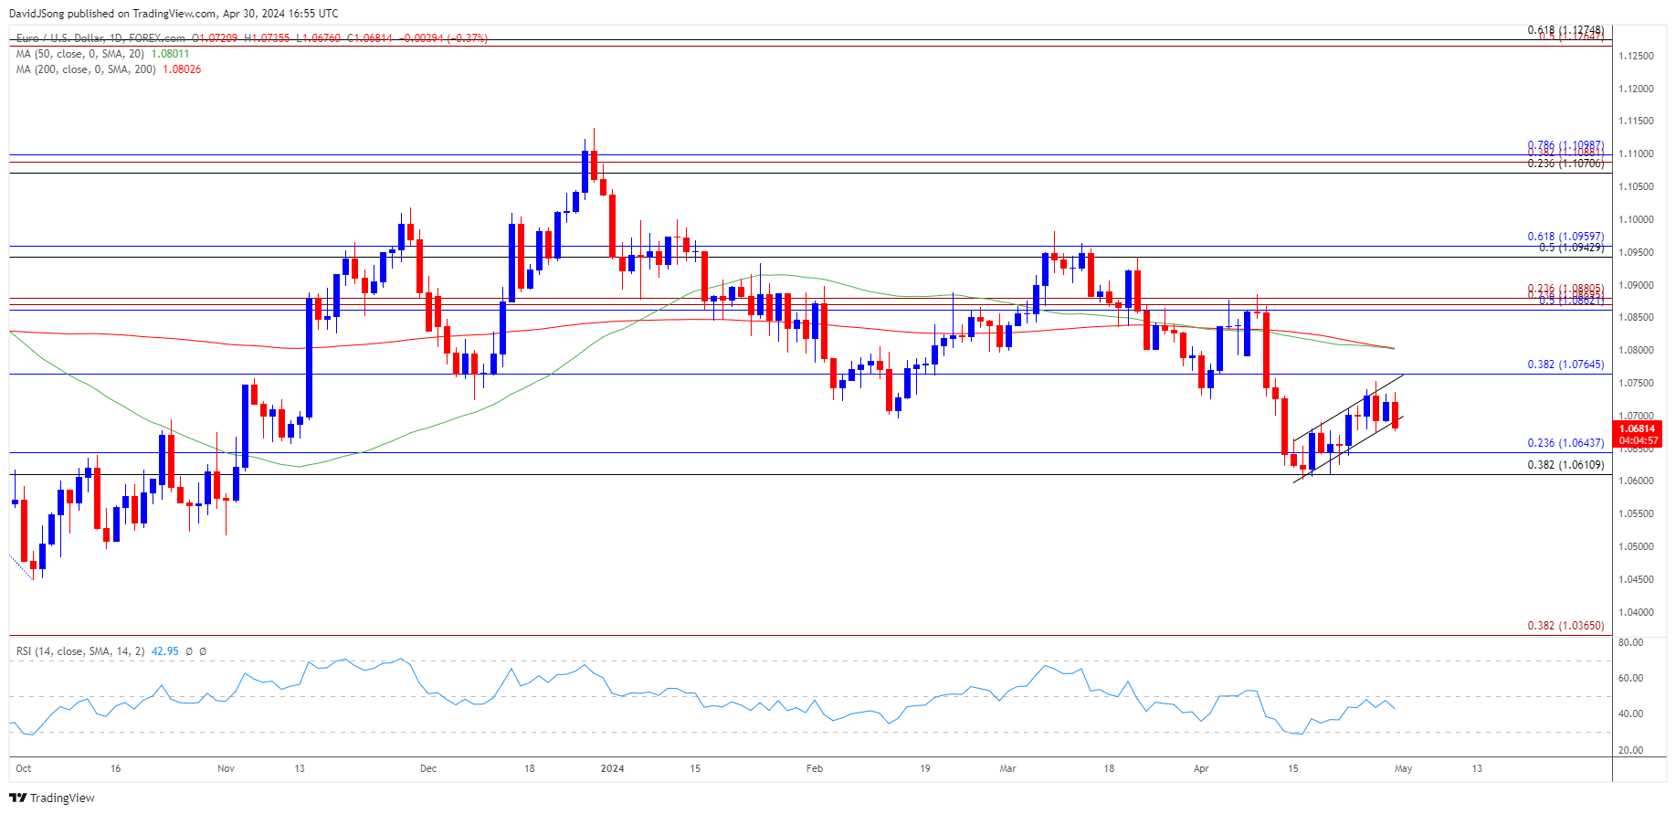This screenshot has height=814, width=1676.
Task: Click the RSI axis value 80.00
Action: [1630, 642]
